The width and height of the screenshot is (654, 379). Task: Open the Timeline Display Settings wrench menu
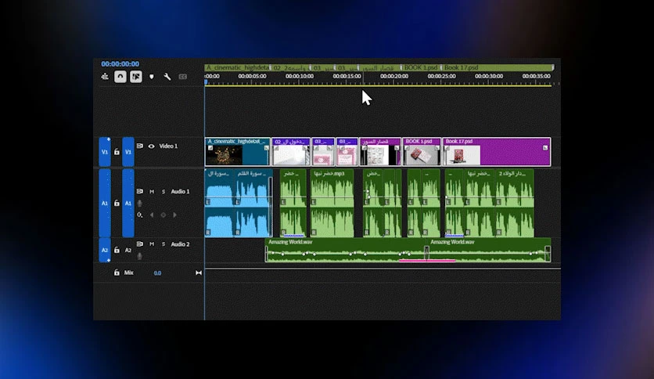coord(167,77)
